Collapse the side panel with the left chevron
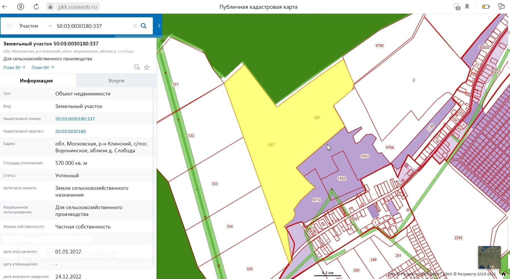510x279 pixels. [159, 26]
